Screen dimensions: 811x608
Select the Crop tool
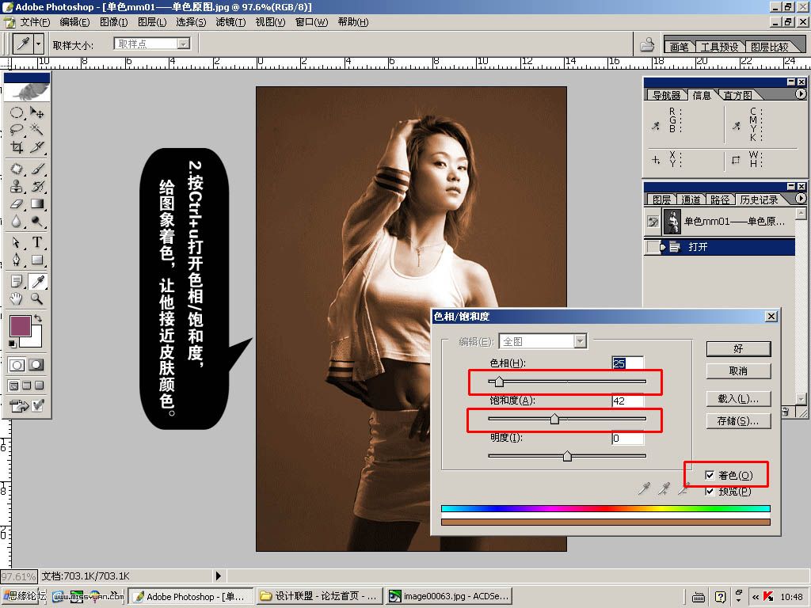(17, 147)
